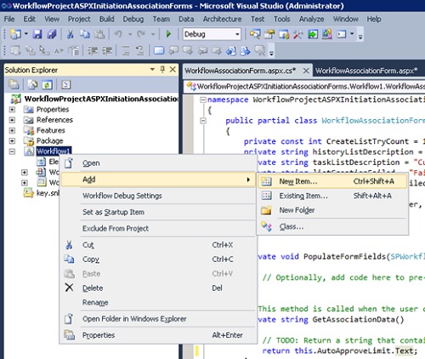The image size is (425, 359).
Task: Click the Save All icon
Action: click(x=51, y=34)
